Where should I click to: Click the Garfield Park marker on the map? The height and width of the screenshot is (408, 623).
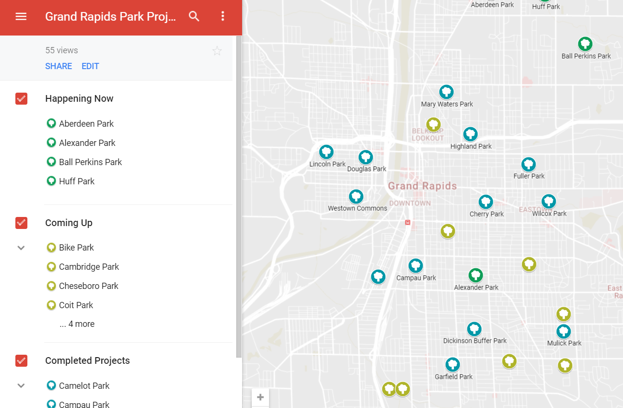coord(452,364)
